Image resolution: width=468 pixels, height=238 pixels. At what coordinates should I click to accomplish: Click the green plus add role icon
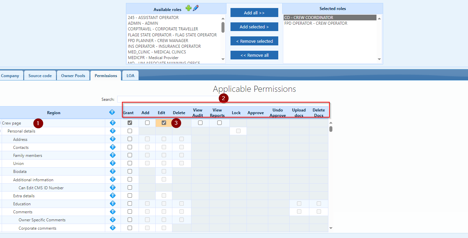(189, 8)
